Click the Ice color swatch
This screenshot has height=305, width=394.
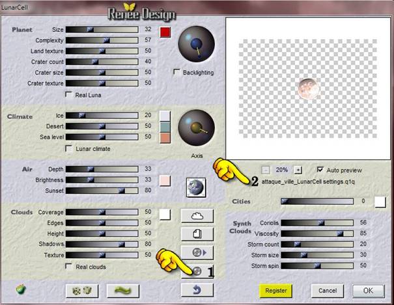click(165, 116)
